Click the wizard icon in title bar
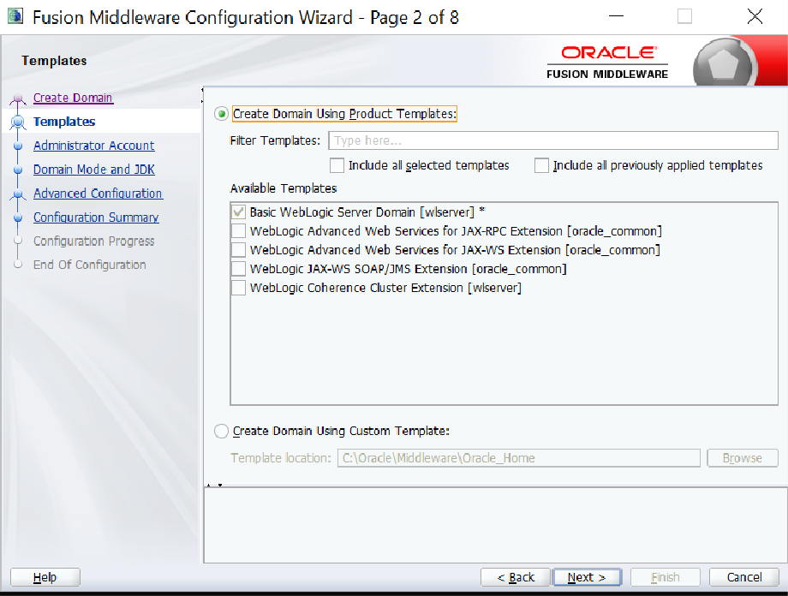 click(15, 17)
